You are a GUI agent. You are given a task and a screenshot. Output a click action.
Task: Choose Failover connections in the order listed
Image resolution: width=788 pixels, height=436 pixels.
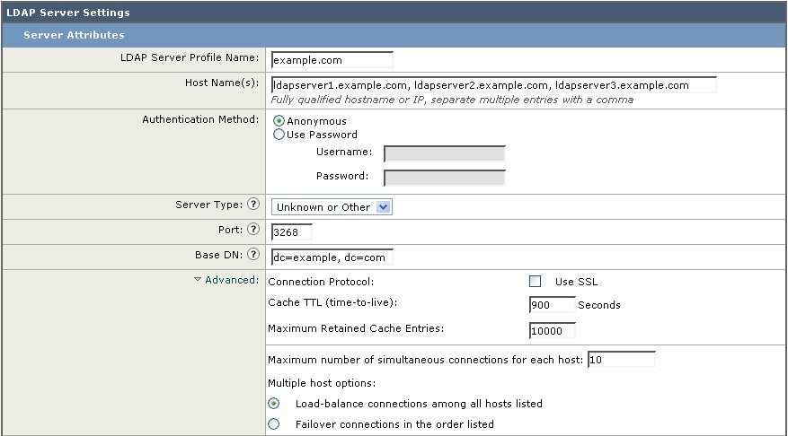274,424
